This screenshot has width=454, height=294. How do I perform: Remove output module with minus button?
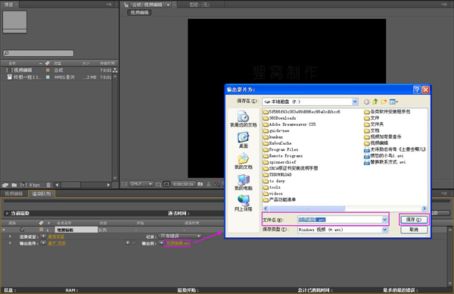click(x=133, y=242)
